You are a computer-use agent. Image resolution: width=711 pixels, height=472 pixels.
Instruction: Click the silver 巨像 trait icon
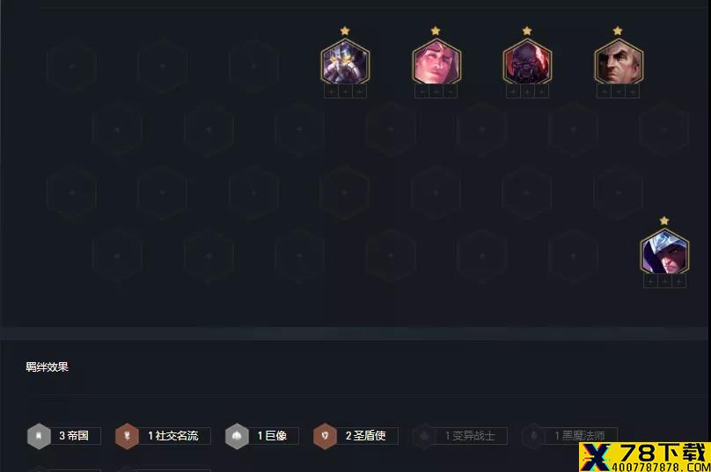pos(238,436)
